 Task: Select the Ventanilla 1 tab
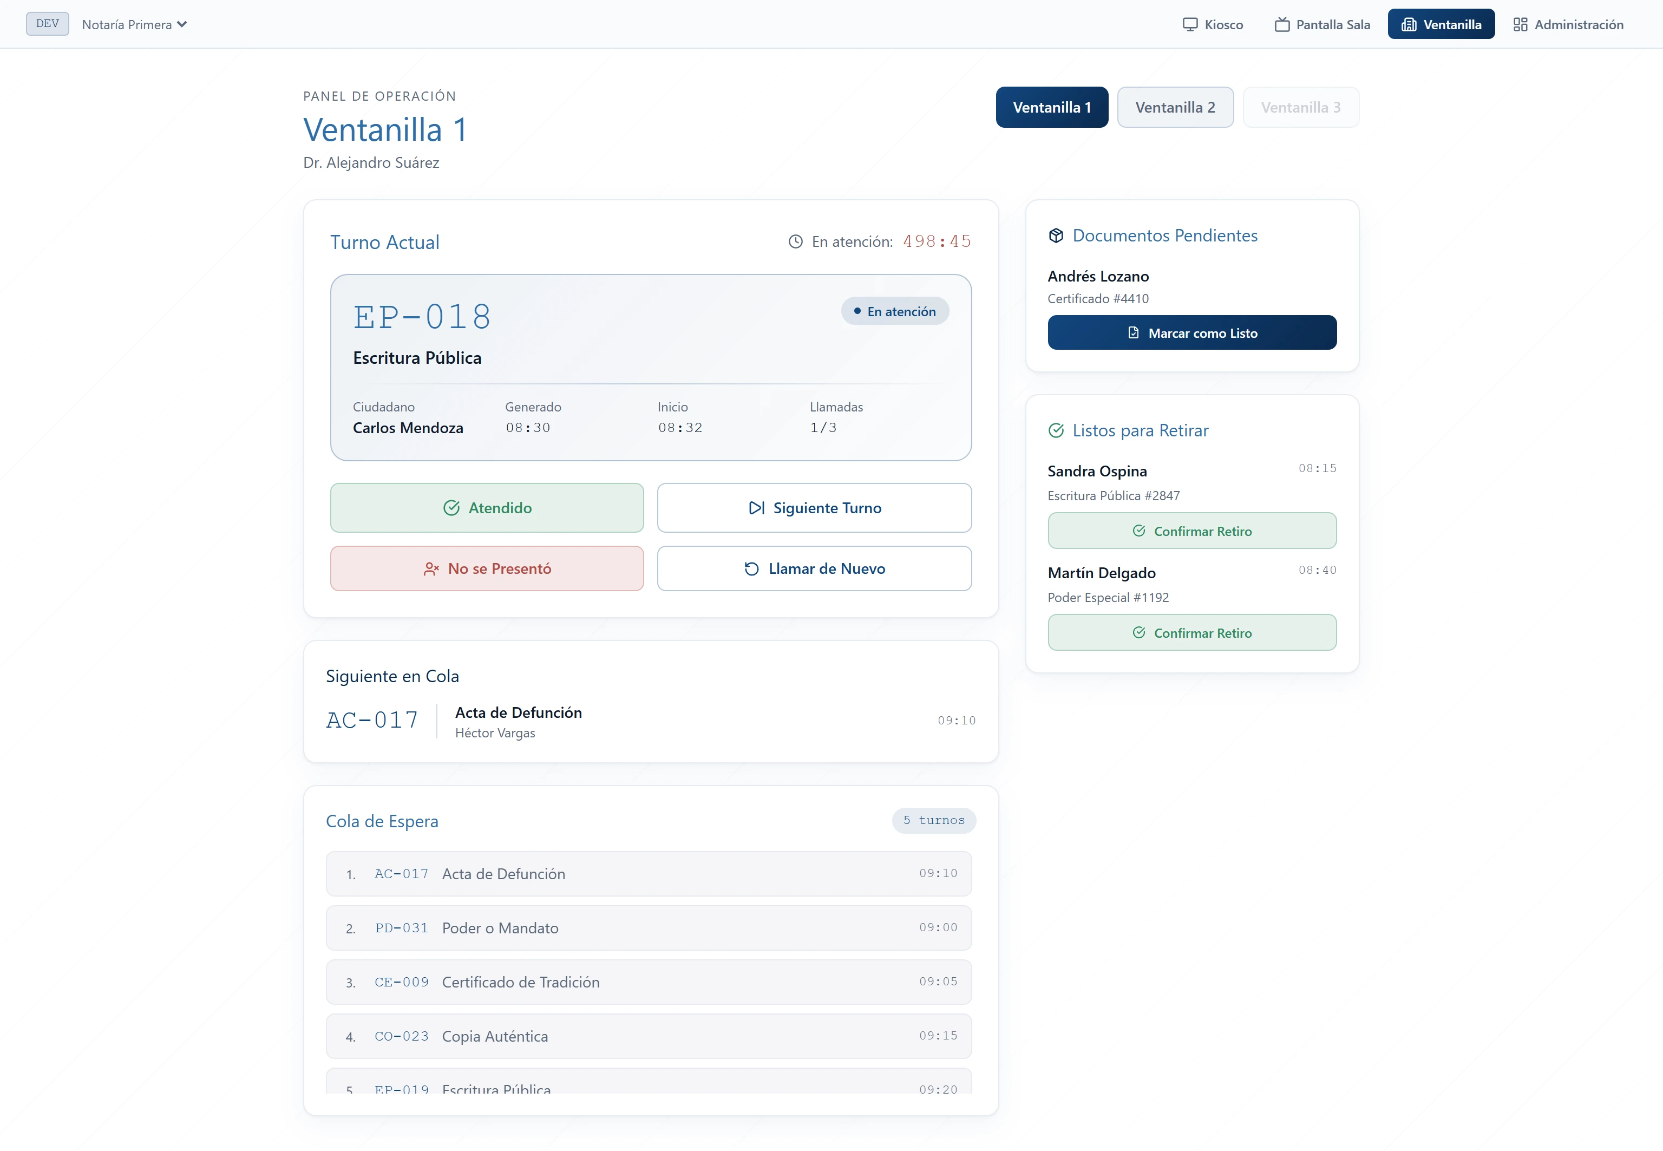pyautogui.click(x=1051, y=107)
